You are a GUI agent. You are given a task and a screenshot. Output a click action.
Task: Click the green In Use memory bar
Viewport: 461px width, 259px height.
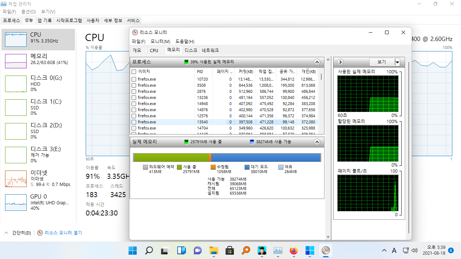(x=171, y=158)
